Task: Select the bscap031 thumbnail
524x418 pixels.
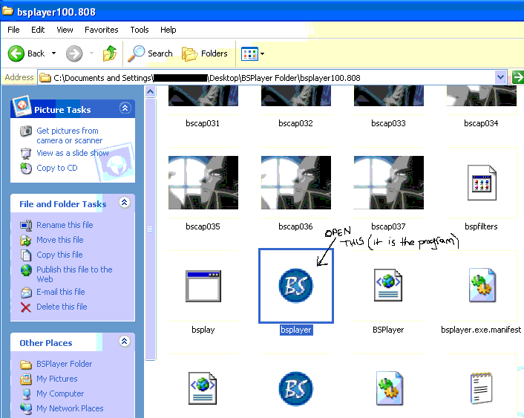Action: pyautogui.click(x=203, y=96)
